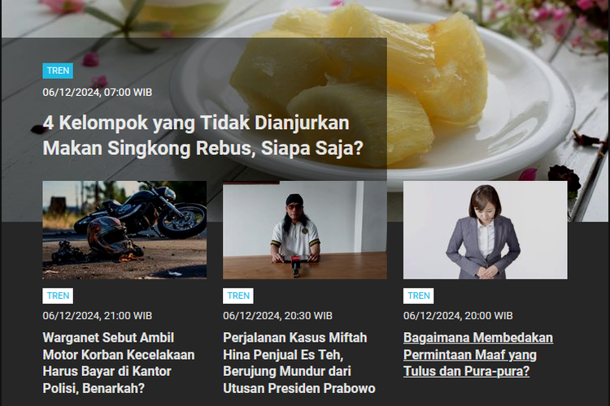The image size is (610, 406).
Task: Select the TREN tag under the bowing woman photo
Action: [419, 296]
